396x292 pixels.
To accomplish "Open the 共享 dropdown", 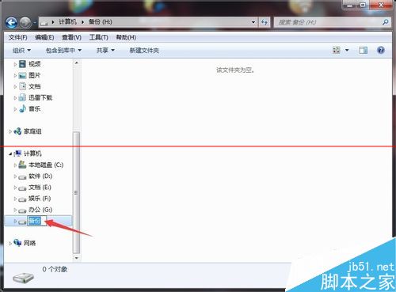I will [105, 50].
